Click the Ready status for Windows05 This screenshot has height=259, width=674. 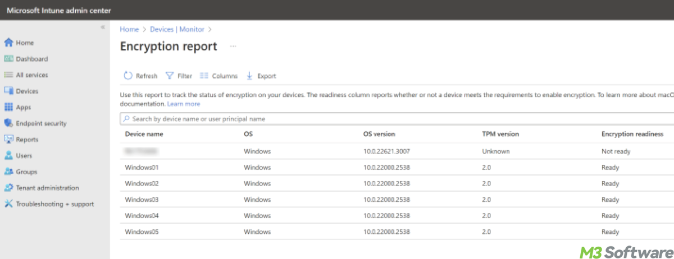(610, 232)
